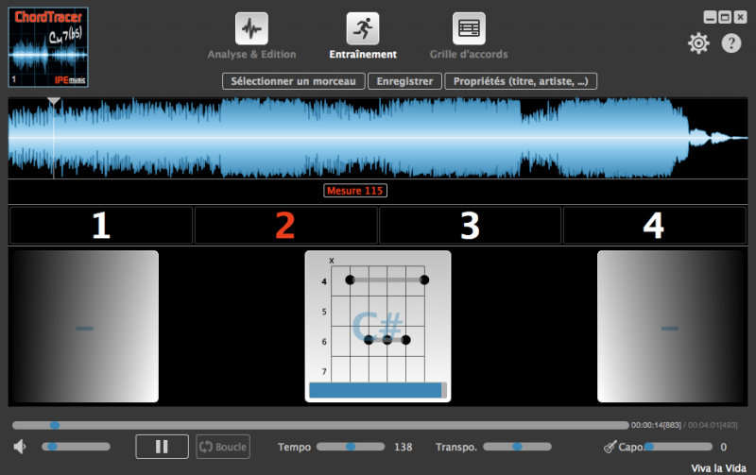Adjust the volume slider
The width and height of the screenshot is (756, 475).
[77, 447]
